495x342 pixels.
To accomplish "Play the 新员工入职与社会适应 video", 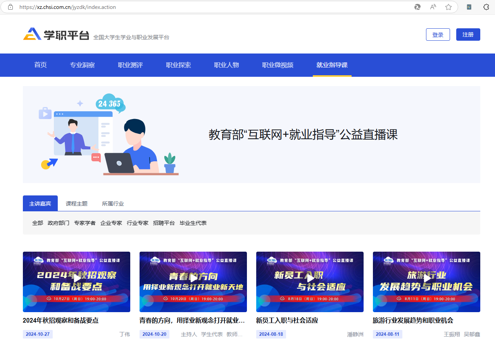I will (310, 278).
